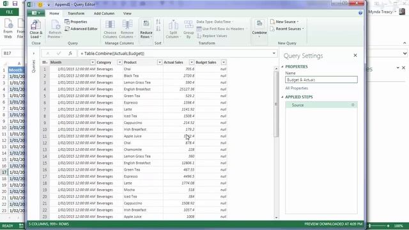The height and width of the screenshot is (230, 409).
Task: Click the Choose Columns icon
Action: [x=110, y=25]
